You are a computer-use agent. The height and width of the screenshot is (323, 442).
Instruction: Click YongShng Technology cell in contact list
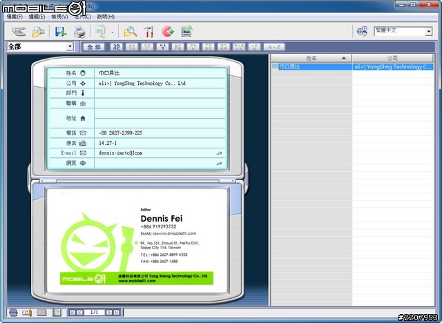click(x=393, y=67)
